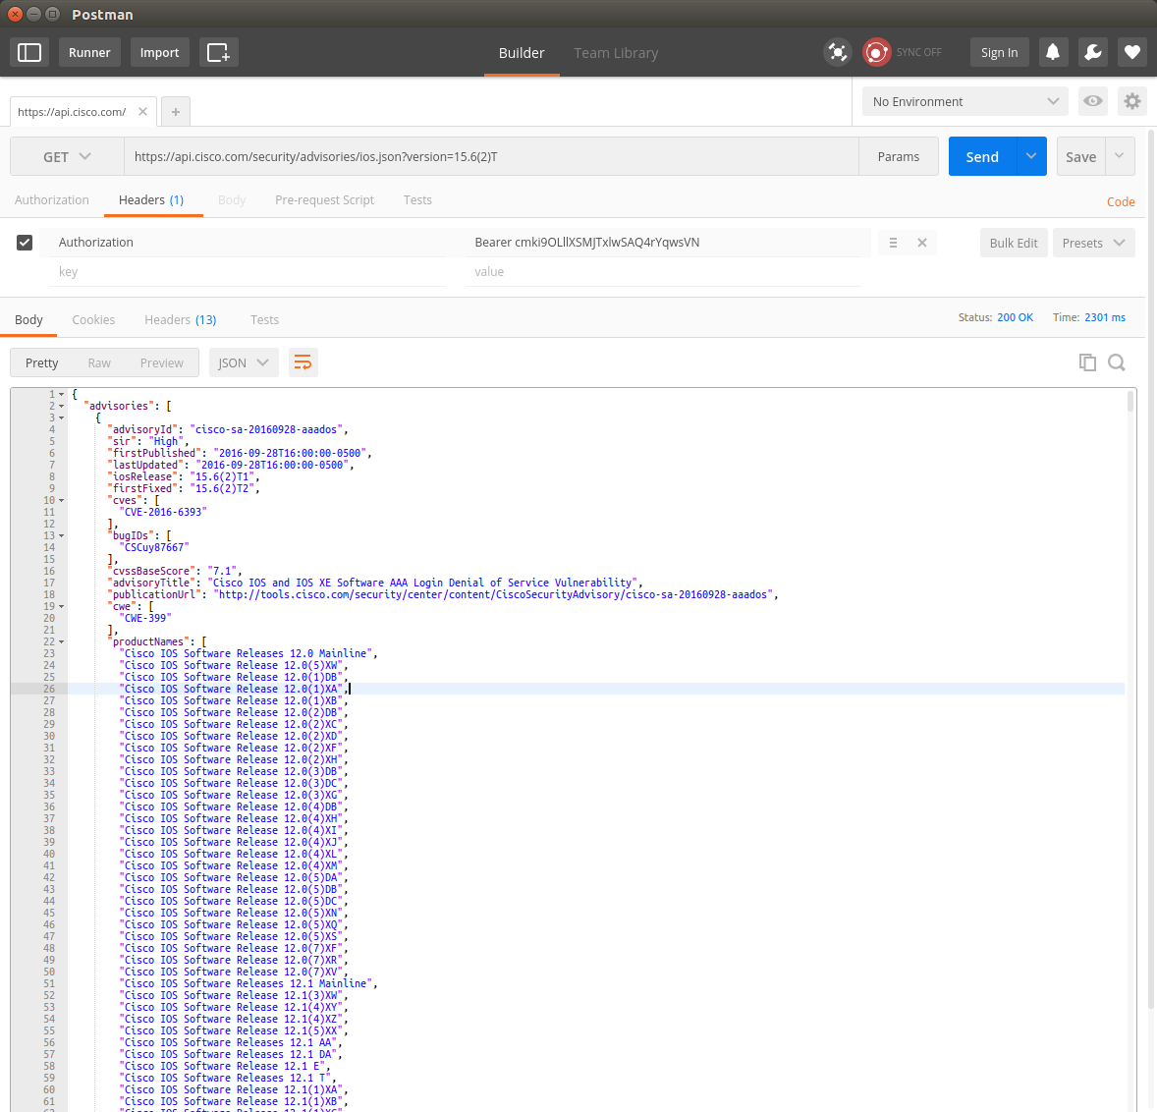
Task: Click the heart icon
Action: [x=1131, y=53]
